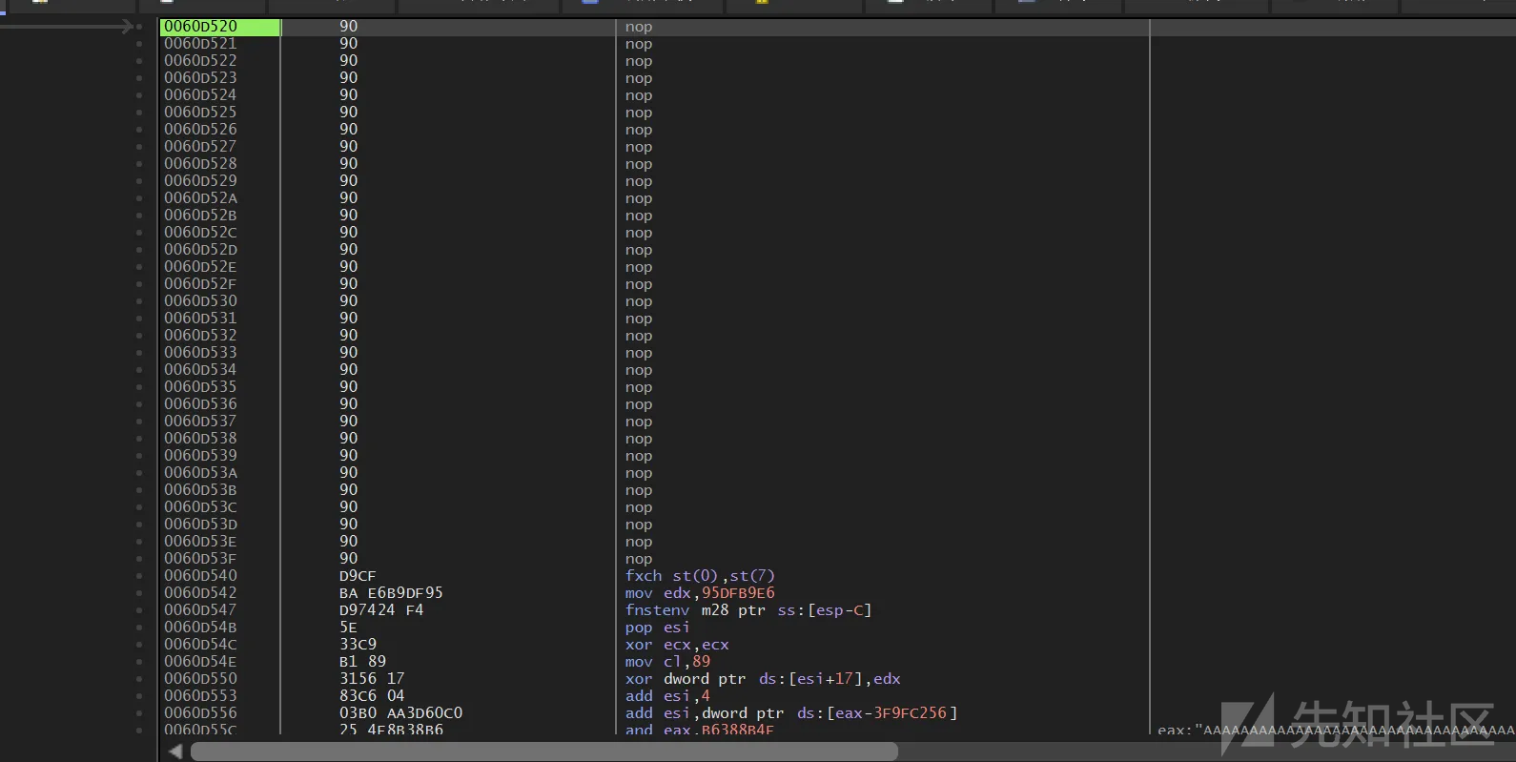1516x762 pixels.
Task: Click the nop instruction at 0060D536
Action: click(639, 404)
